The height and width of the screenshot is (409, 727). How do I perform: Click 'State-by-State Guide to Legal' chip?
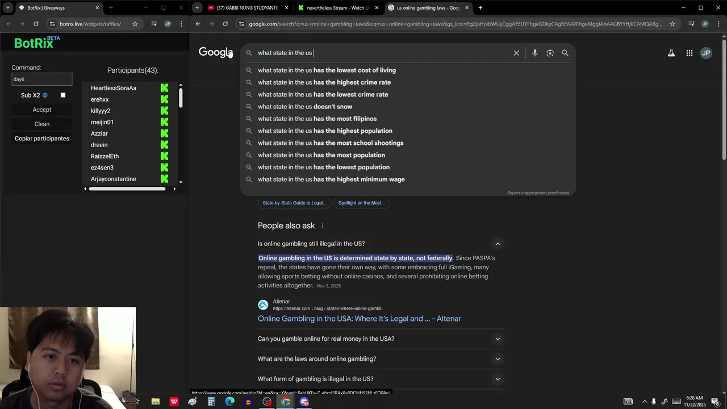294,203
